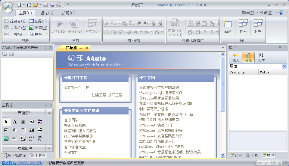
Task: Click the 制作屏幕保护程序 link
Action: [154, 109]
